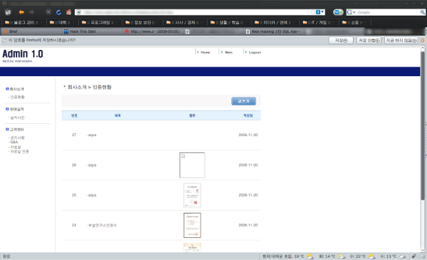Viewport: 427px width, 260px height.
Task: Open post 27 titled aqua
Action: 92,135
